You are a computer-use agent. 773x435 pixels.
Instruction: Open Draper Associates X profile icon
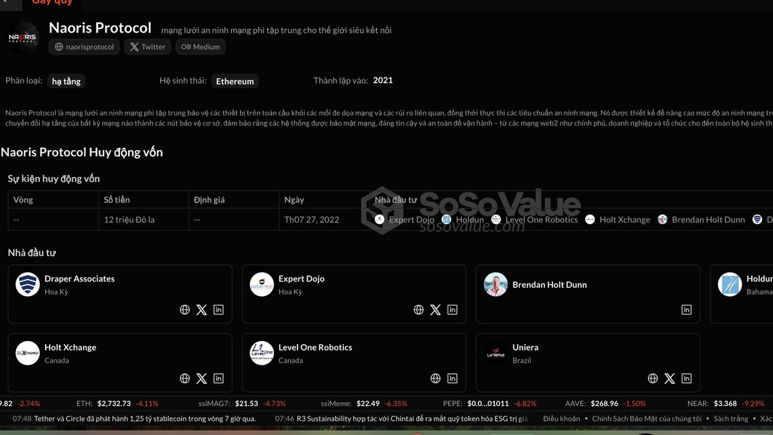[x=202, y=310]
